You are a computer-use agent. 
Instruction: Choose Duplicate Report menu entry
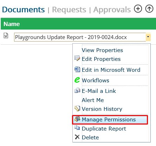tap(104, 129)
